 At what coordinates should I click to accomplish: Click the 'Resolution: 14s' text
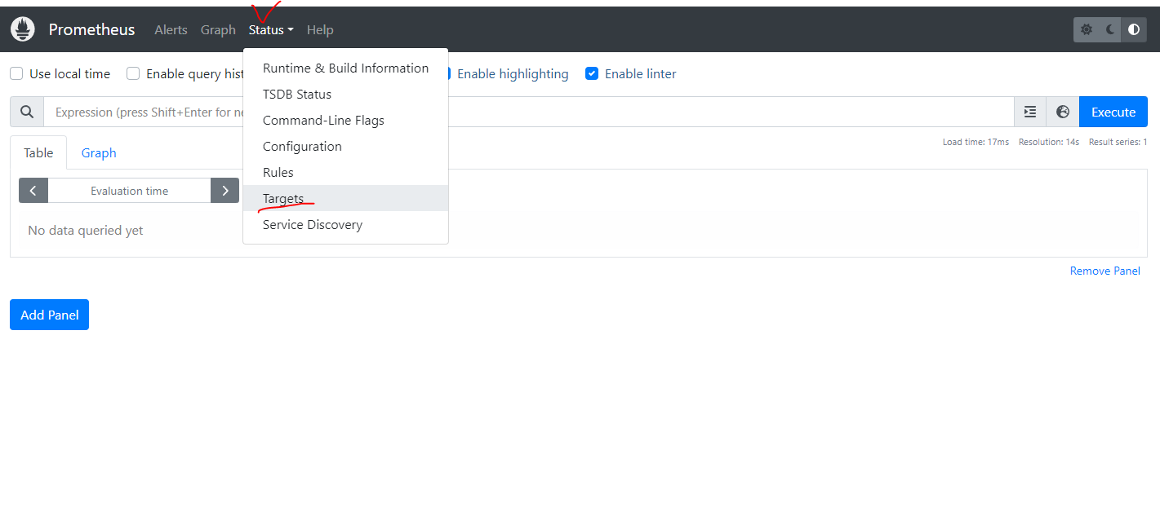tap(1049, 142)
